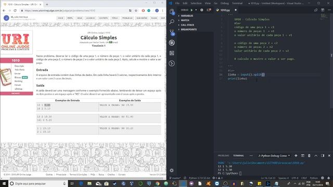This screenshot has height=187, width=333.
Task: Go back in Chrome
Action: point(4,10)
